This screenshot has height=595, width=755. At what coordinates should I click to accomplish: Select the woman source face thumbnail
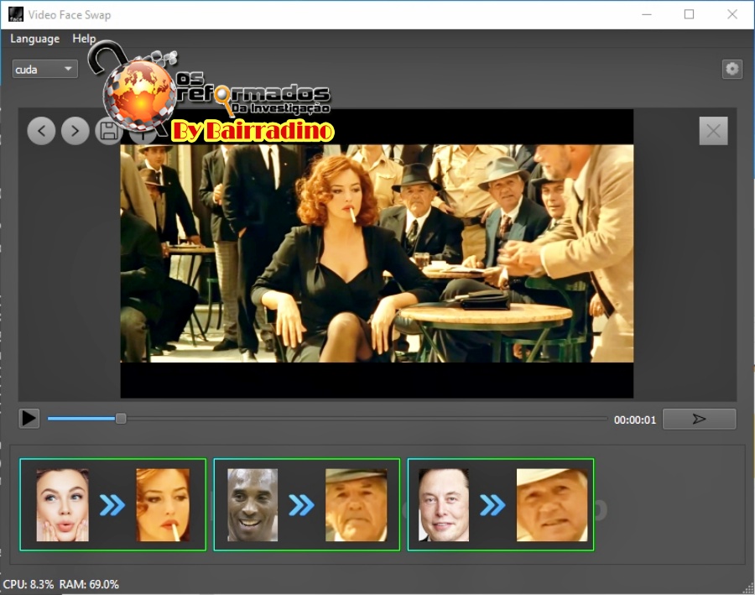click(63, 505)
